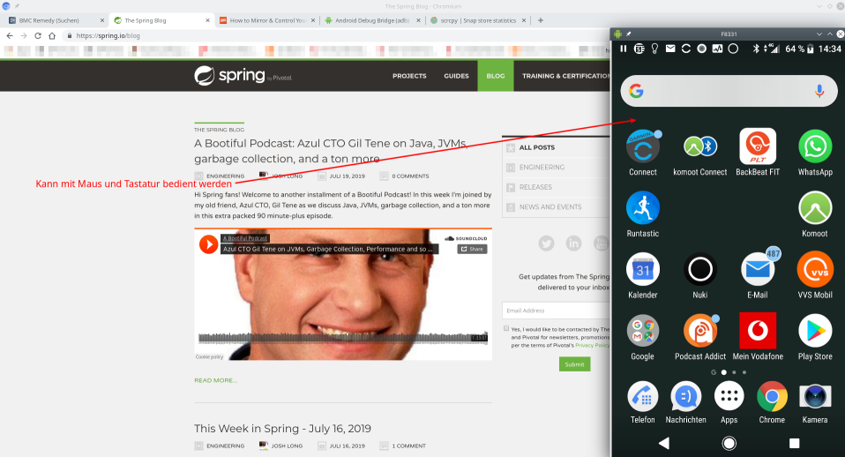This screenshot has height=457, width=845.
Task: Follow the READ MORE link
Action: pos(215,380)
